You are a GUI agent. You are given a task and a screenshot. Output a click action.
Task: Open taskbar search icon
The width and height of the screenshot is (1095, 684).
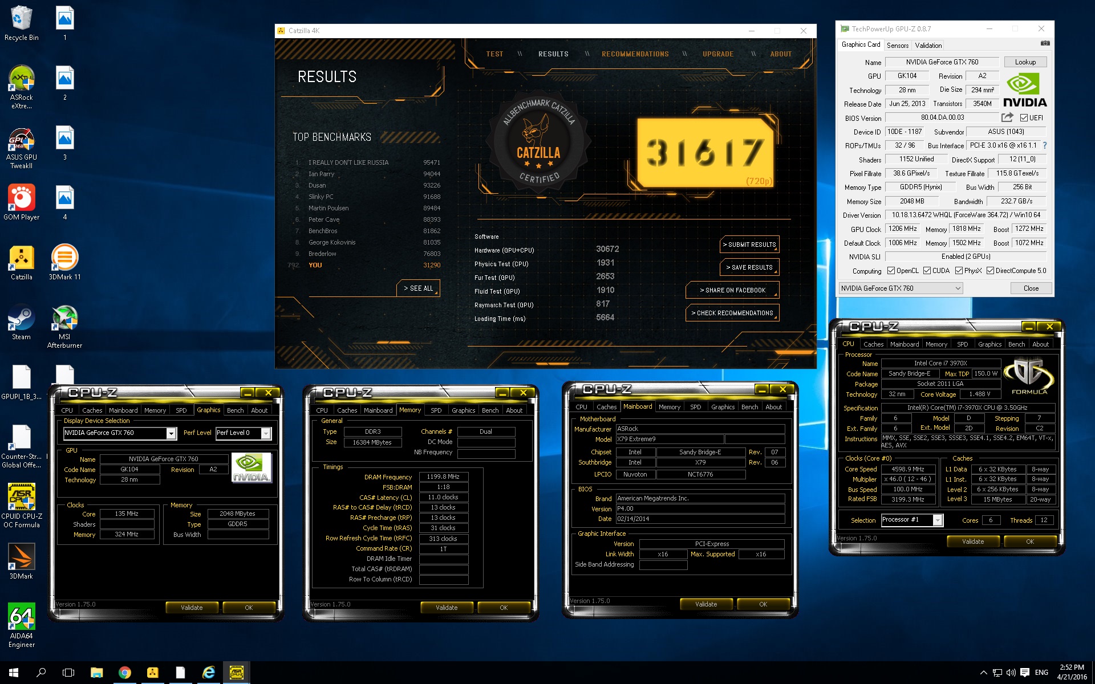pos(41,673)
